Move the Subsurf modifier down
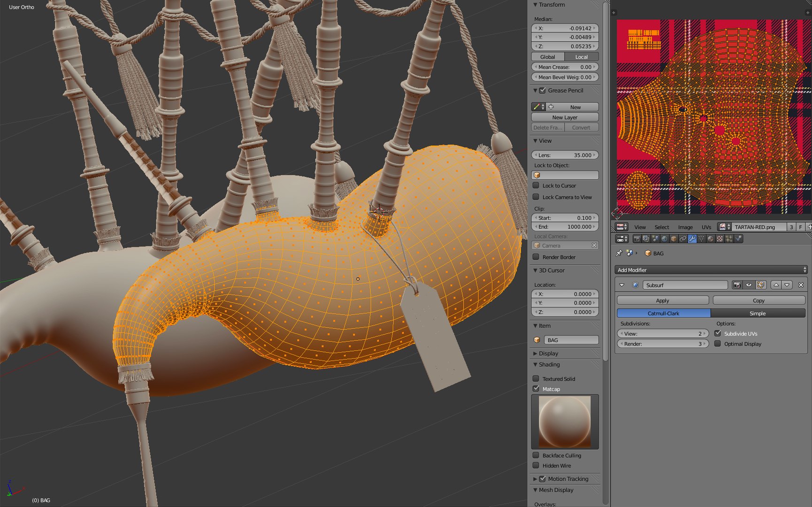Viewport: 812px width, 507px height. point(787,285)
